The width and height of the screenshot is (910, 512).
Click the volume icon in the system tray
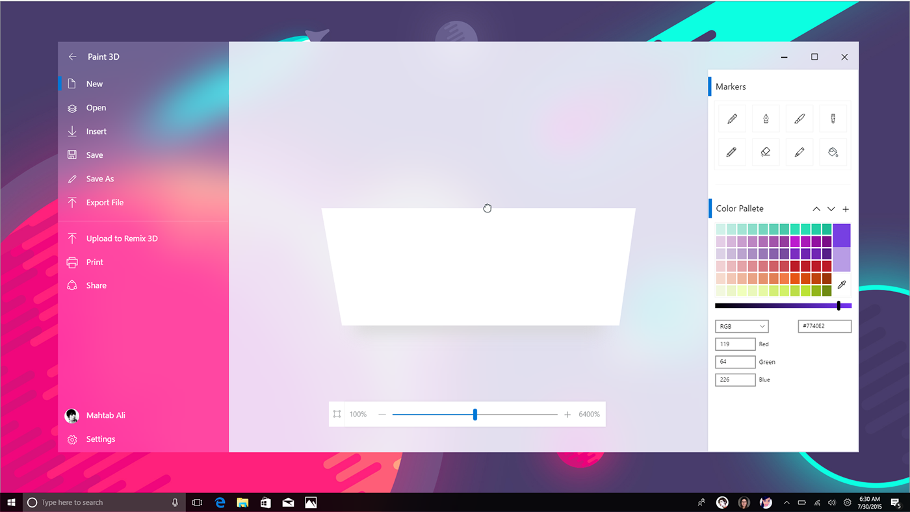click(x=832, y=502)
